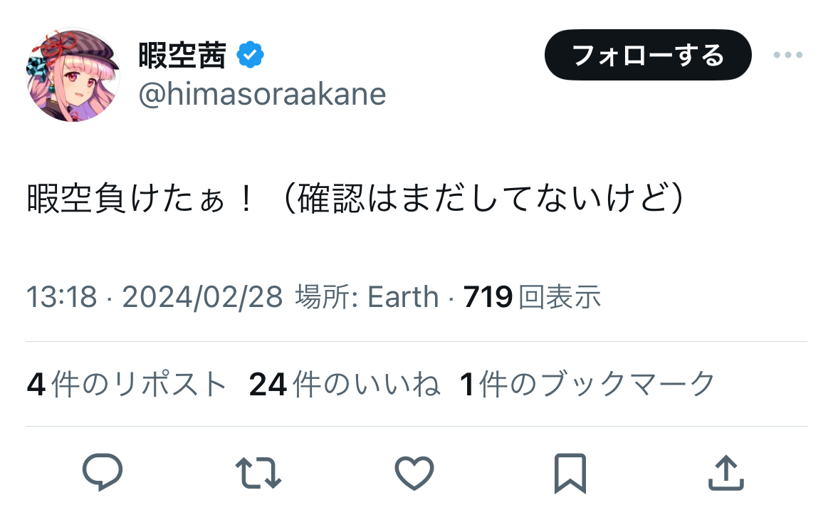Click the 場所: Earth location label
The height and width of the screenshot is (515, 833).
367,296
